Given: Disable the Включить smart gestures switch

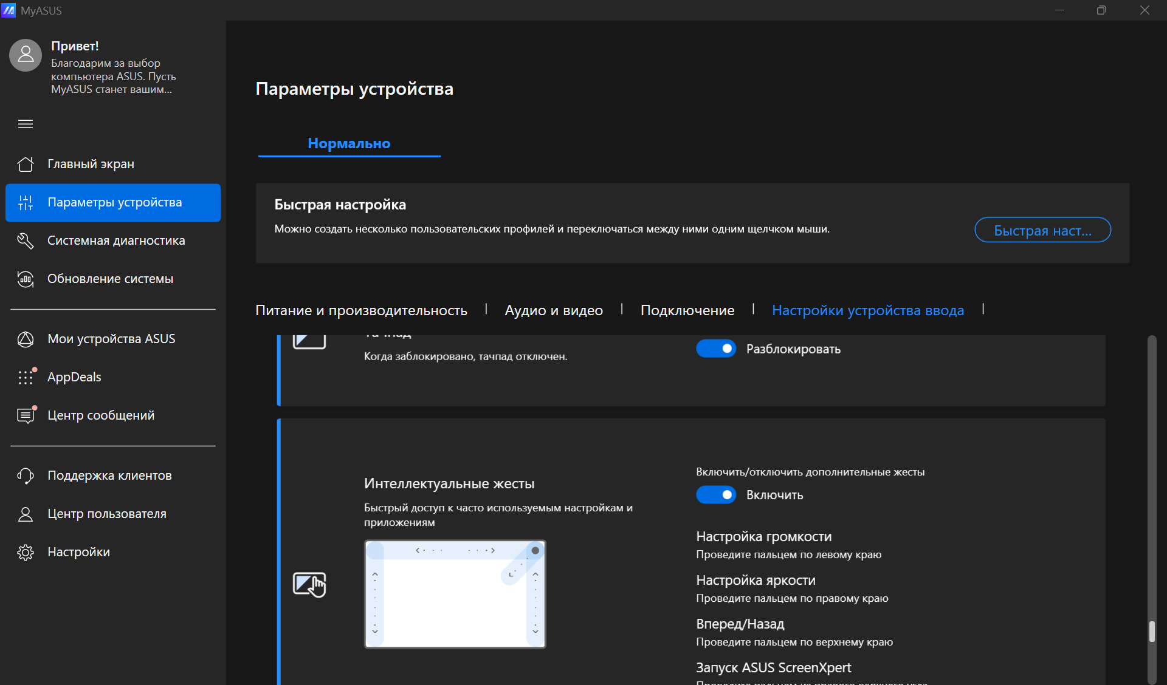Looking at the screenshot, I should click(715, 495).
